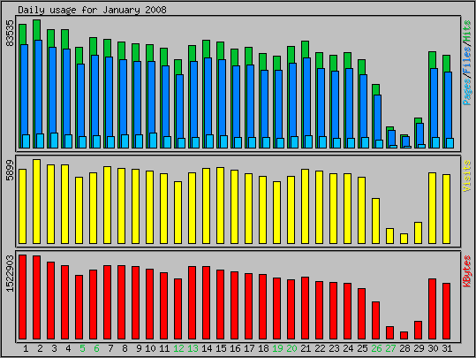This screenshot has width=476, height=358.
Task: Click the visits axis value 5899
Action: point(10,171)
